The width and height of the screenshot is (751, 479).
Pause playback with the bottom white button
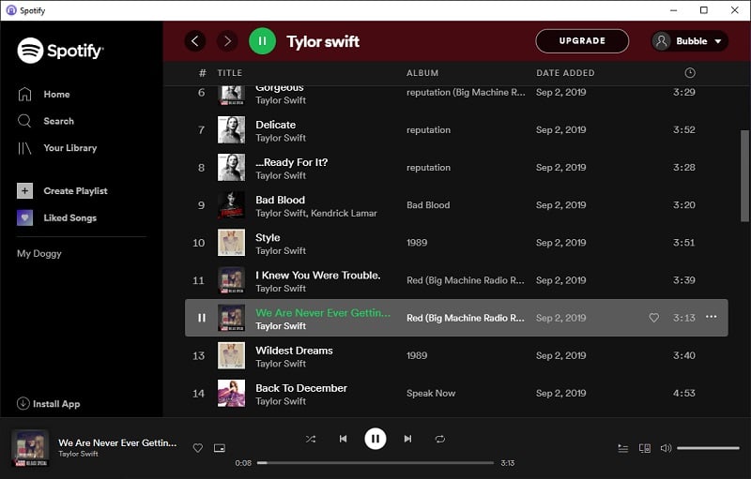375,439
